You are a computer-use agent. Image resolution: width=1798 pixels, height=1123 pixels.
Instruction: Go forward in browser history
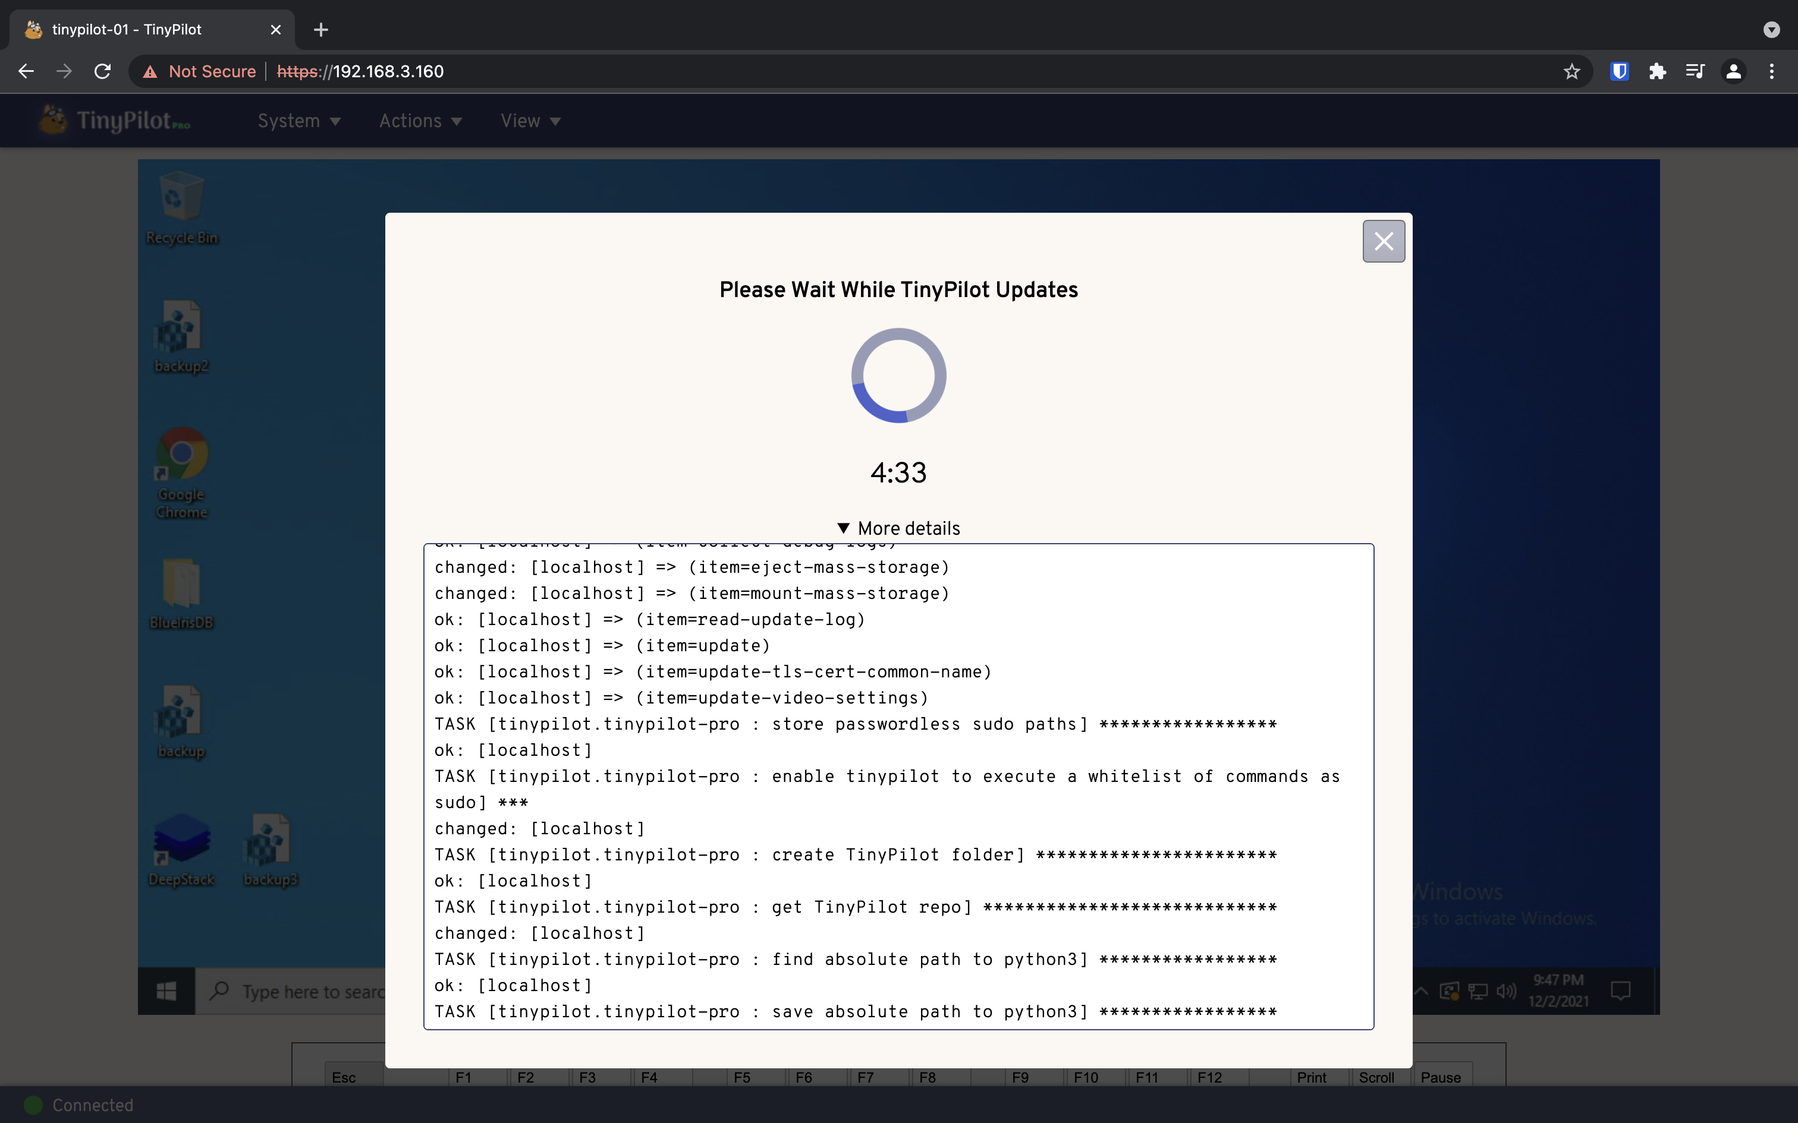[65, 71]
